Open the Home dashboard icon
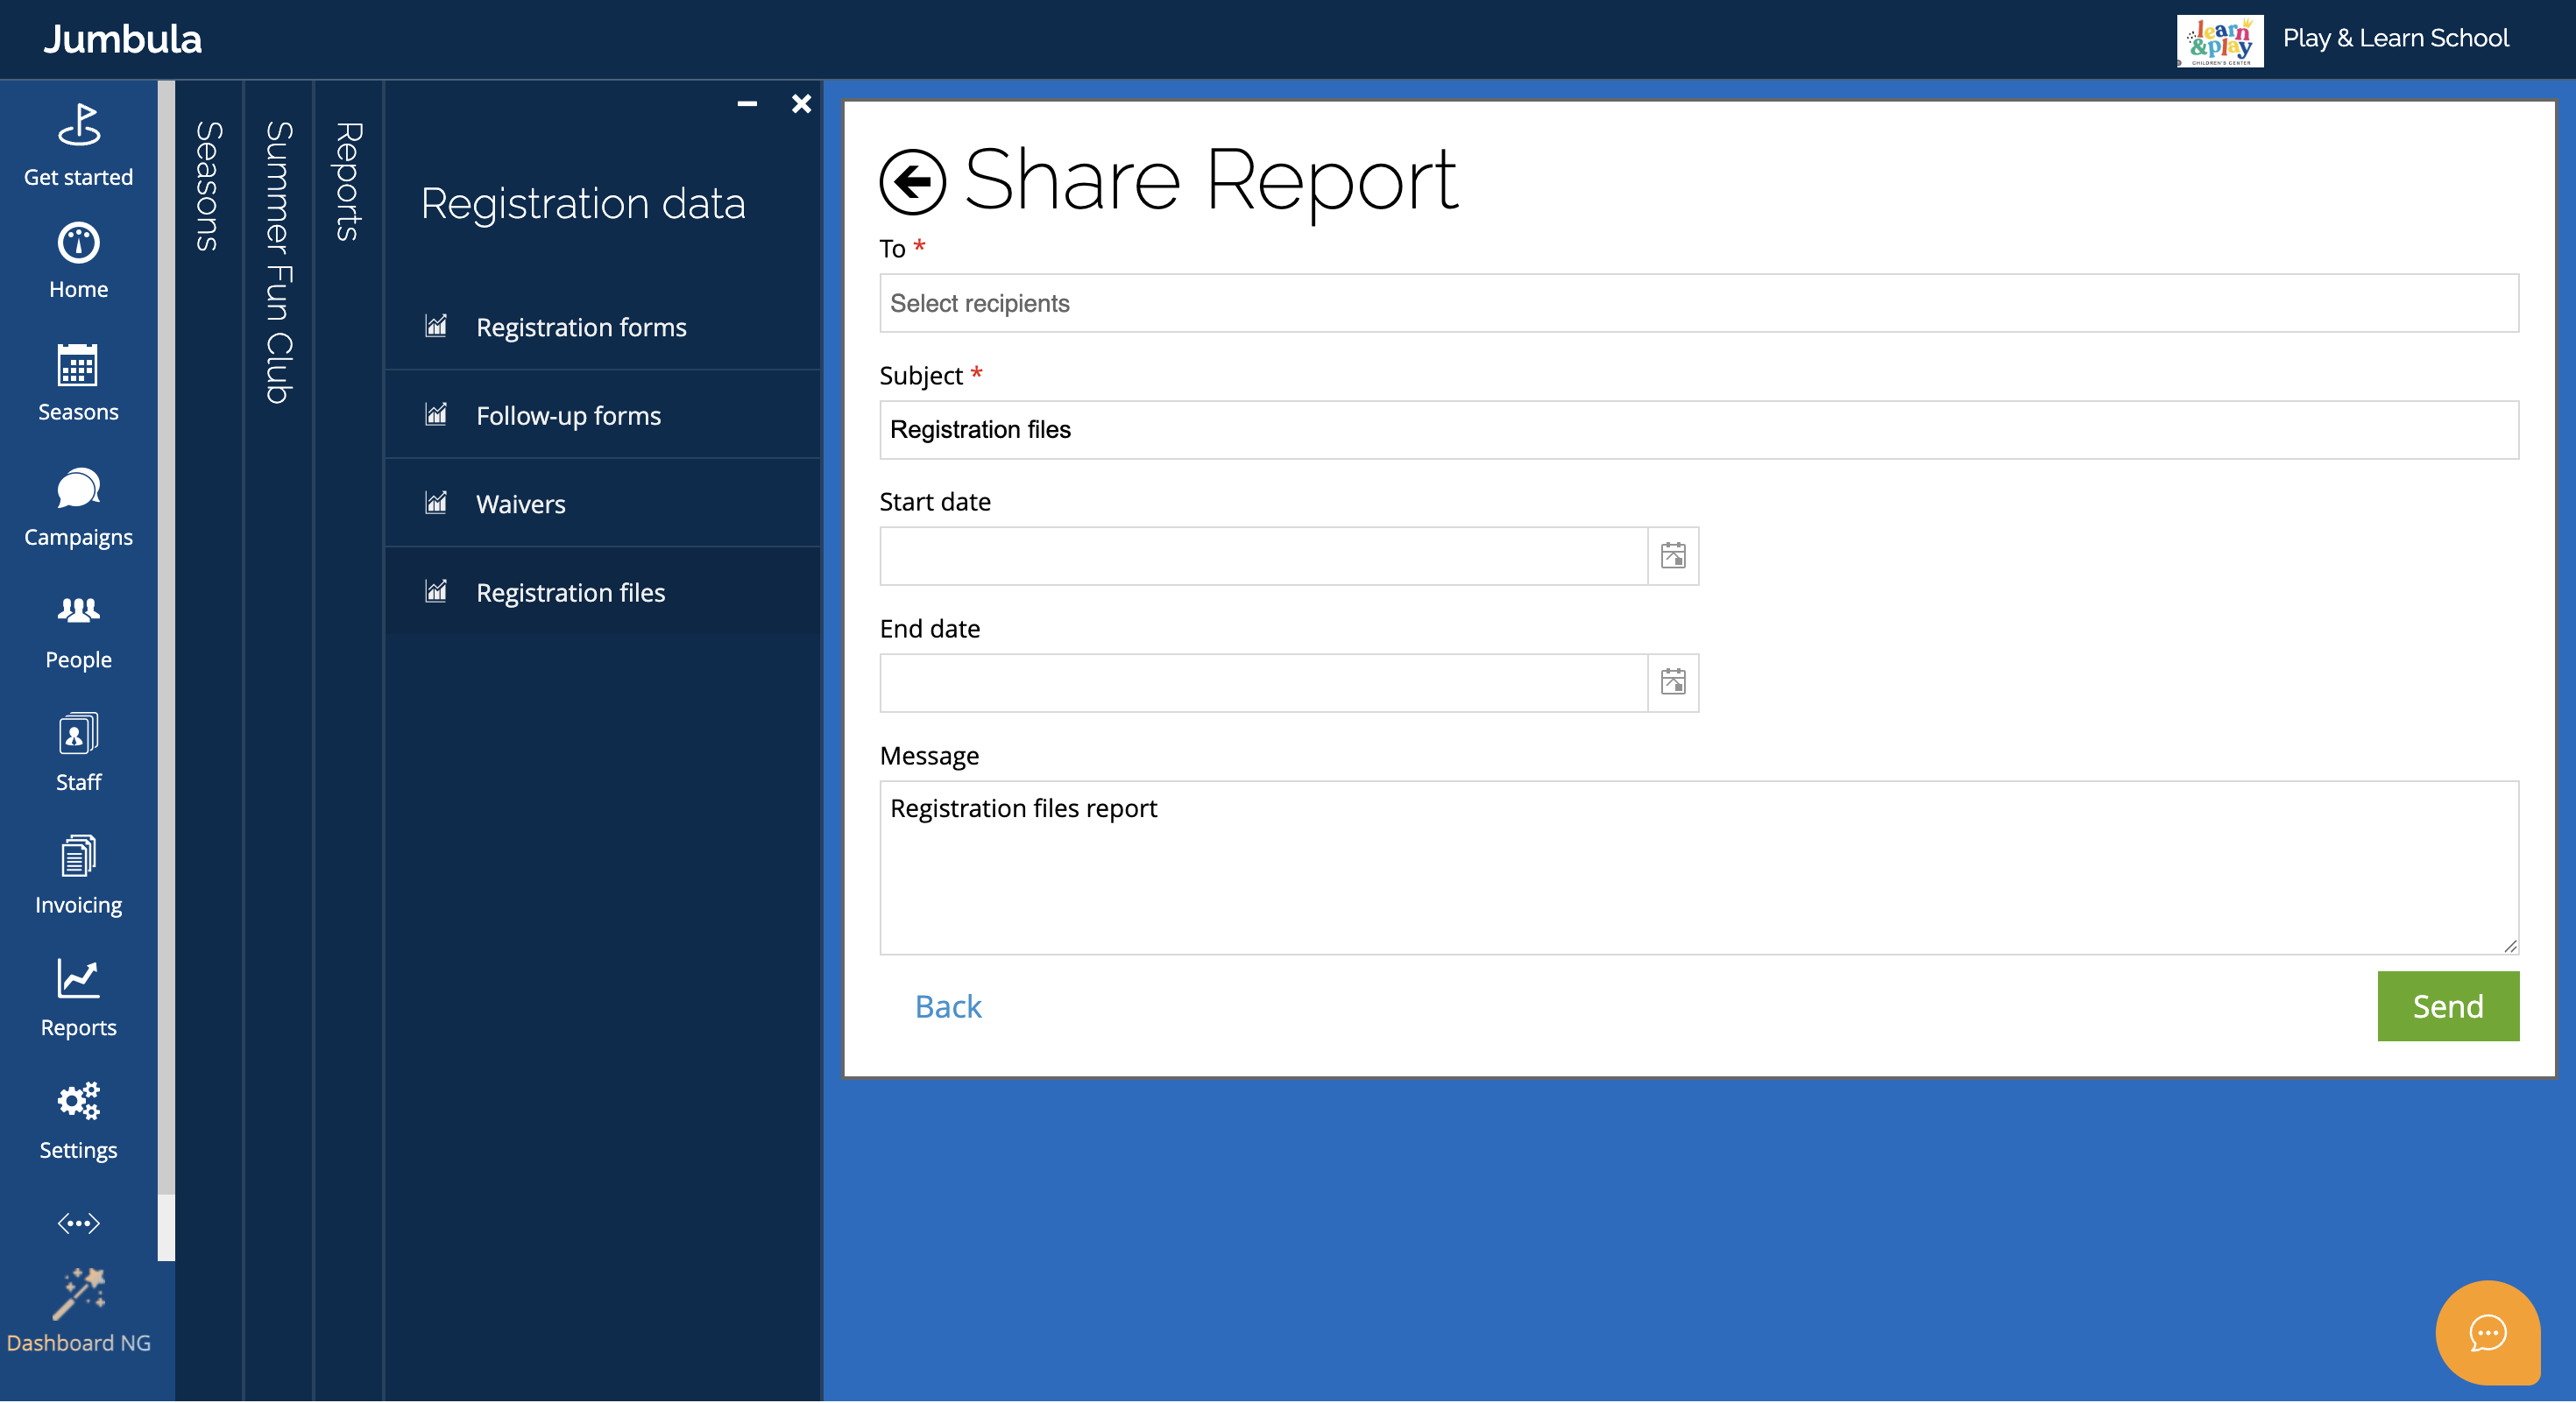This screenshot has height=1403, width=2576. tap(78, 243)
